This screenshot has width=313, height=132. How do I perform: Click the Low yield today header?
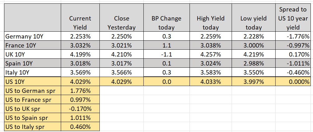[253, 17]
